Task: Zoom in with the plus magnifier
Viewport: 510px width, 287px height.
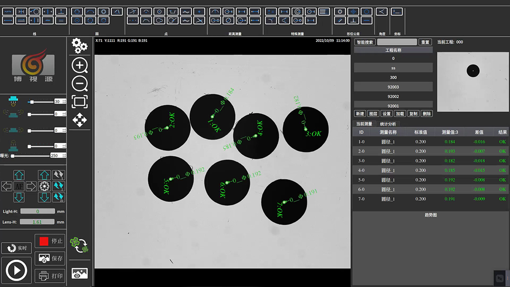Action: 80,66
